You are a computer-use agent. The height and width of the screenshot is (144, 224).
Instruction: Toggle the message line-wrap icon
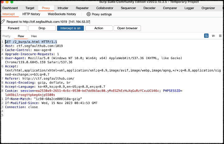coord(206,36)
